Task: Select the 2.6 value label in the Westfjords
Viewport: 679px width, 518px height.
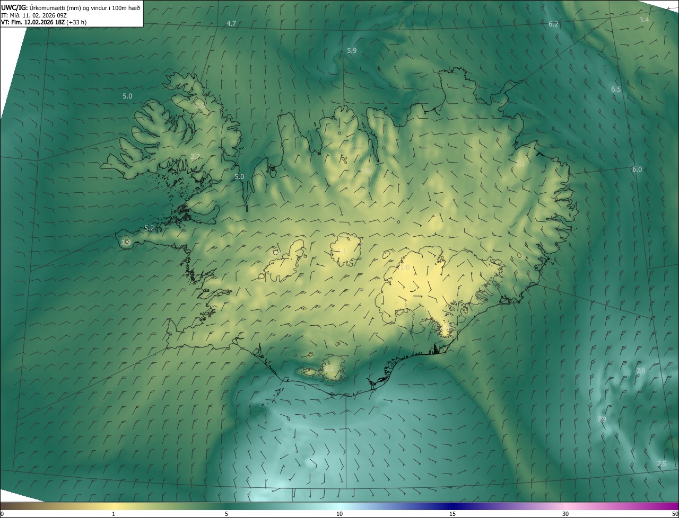Action: (201, 106)
